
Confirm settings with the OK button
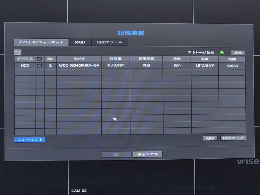[116, 154]
